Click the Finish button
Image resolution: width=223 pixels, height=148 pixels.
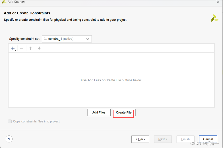click(185, 139)
